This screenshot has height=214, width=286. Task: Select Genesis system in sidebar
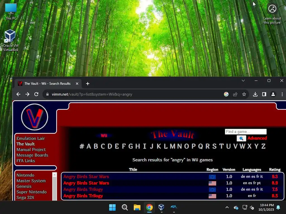point(24,186)
